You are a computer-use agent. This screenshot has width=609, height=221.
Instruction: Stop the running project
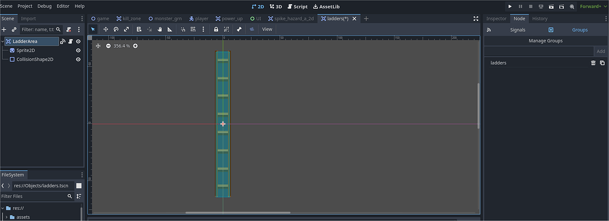point(530,7)
